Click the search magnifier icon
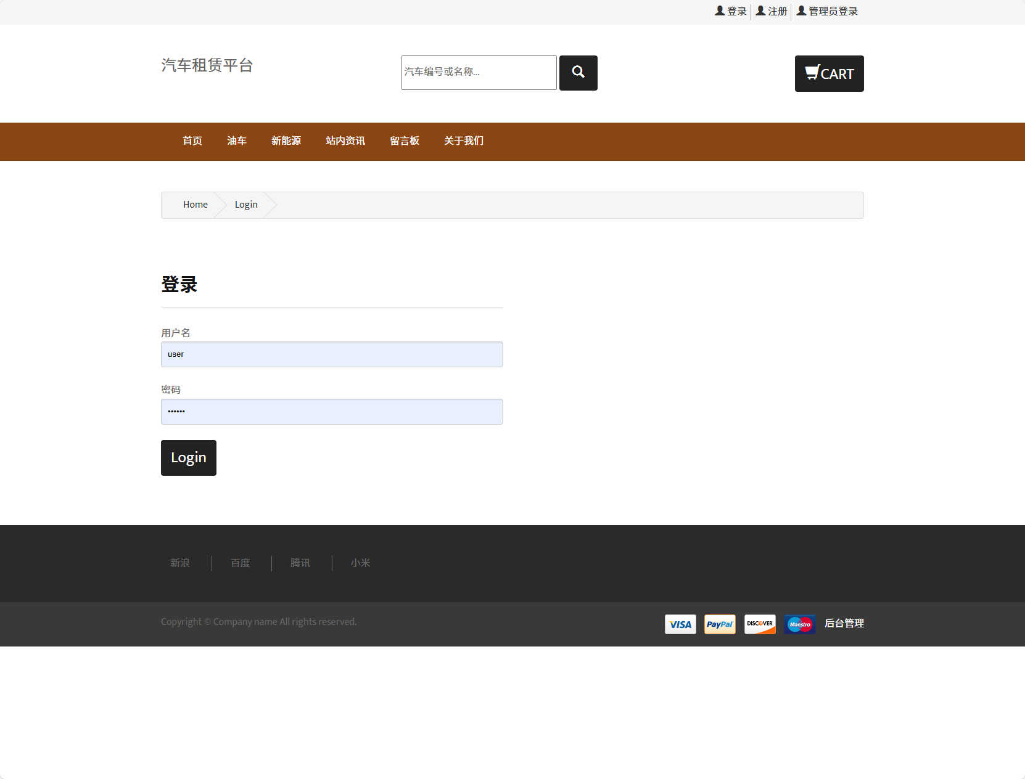 [x=577, y=72]
